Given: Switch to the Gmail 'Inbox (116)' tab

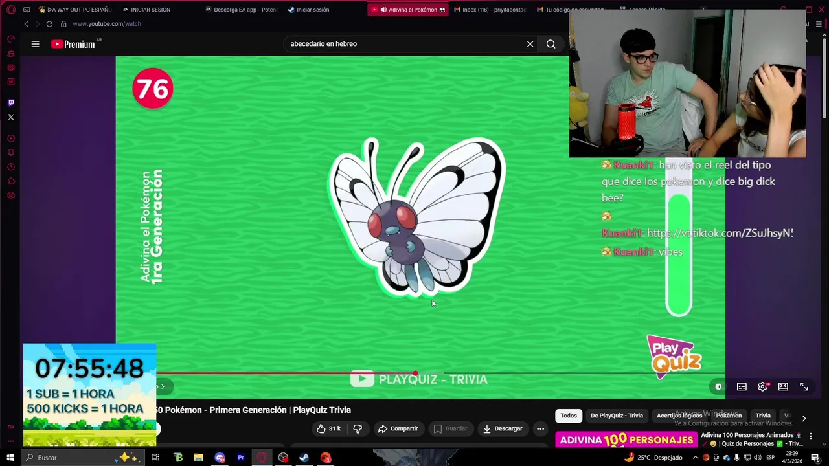Looking at the screenshot, I should point(490,10).
